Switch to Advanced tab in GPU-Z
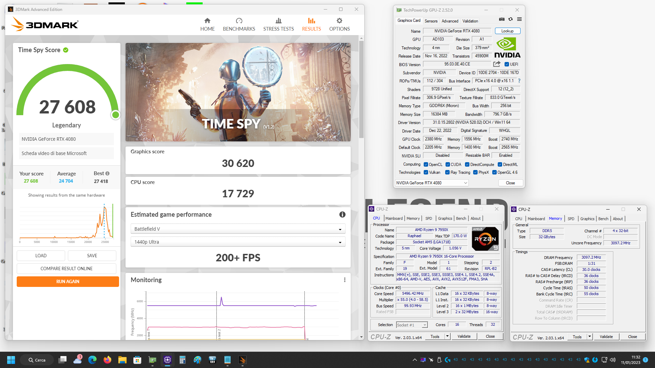 point(450,21)
